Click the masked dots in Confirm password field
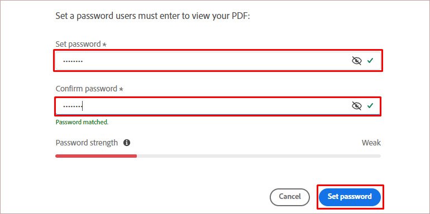 (x=73, y=106)
